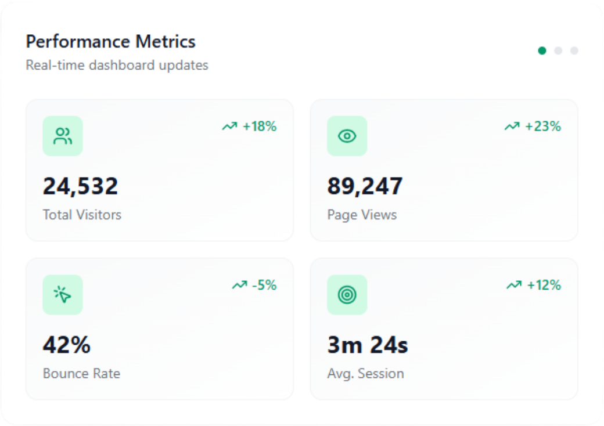The height and width of the screenshot is (426, 604).
Task: Click the +12% trend arrow icon
Action: coord(513,285)
